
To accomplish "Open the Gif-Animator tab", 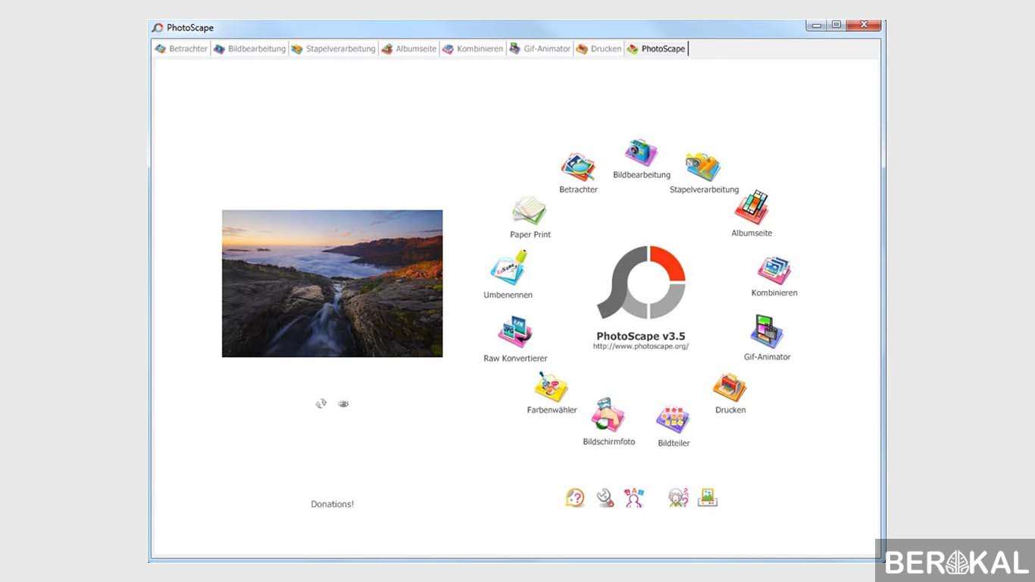I will pyautogui.click(x=539, y=48).
